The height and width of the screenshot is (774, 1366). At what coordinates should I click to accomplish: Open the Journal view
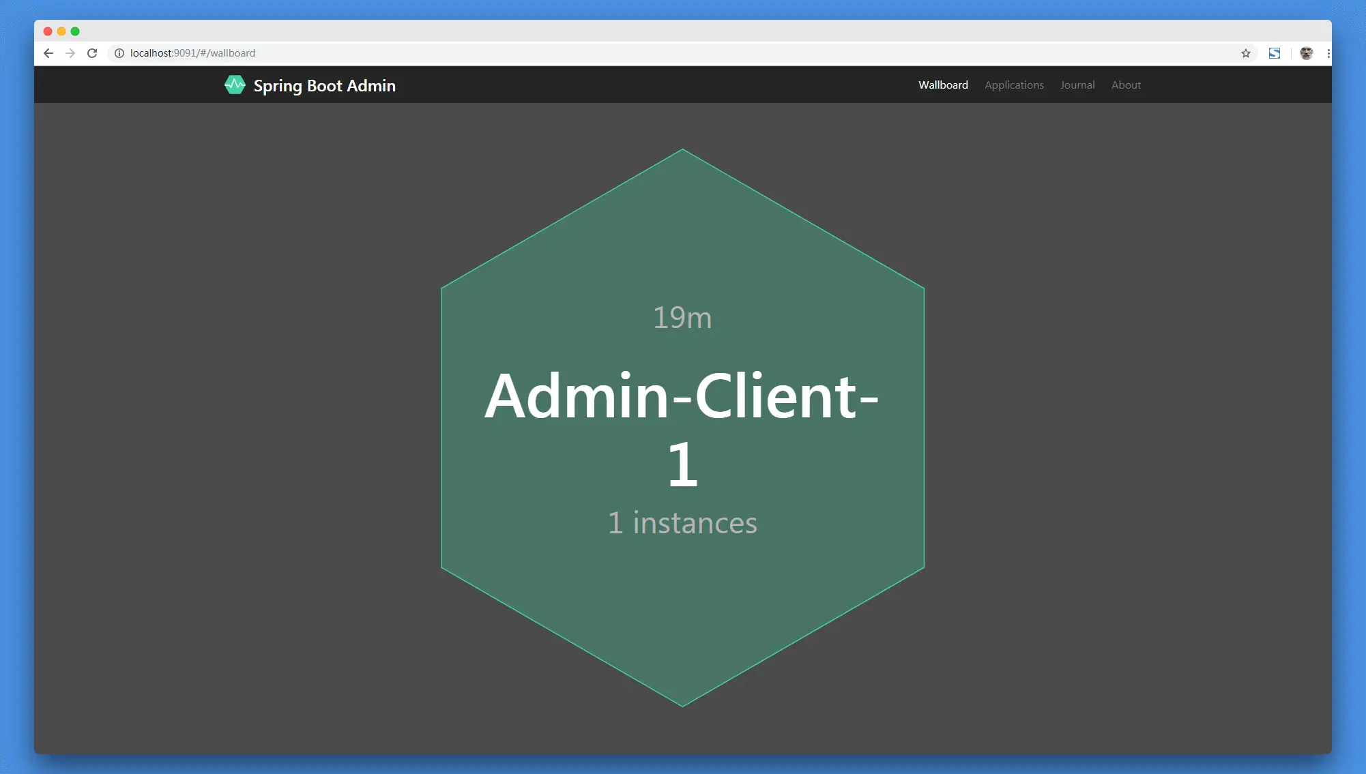coord(1077,85)
